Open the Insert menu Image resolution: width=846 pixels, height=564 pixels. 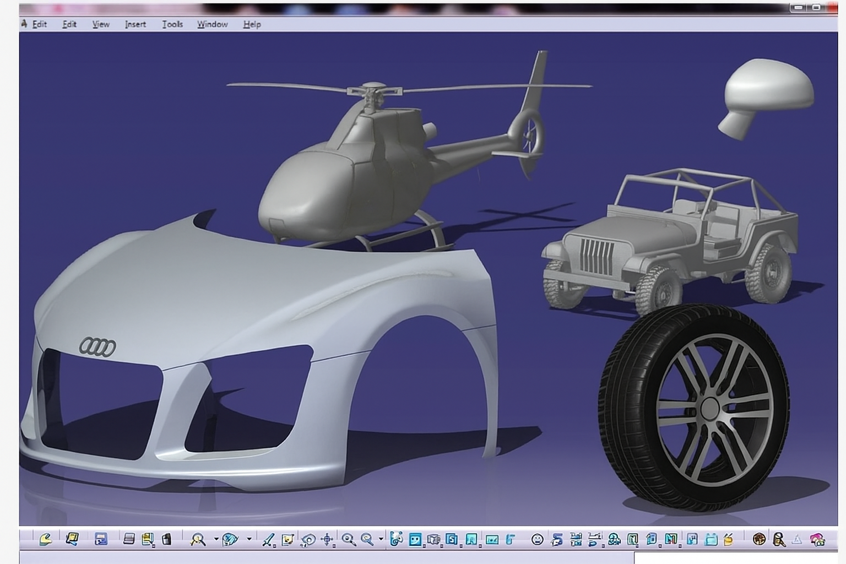135,24
